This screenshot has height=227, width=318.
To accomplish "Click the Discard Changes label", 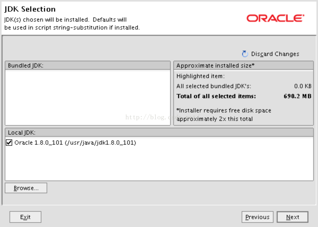I will pos(275,54).
